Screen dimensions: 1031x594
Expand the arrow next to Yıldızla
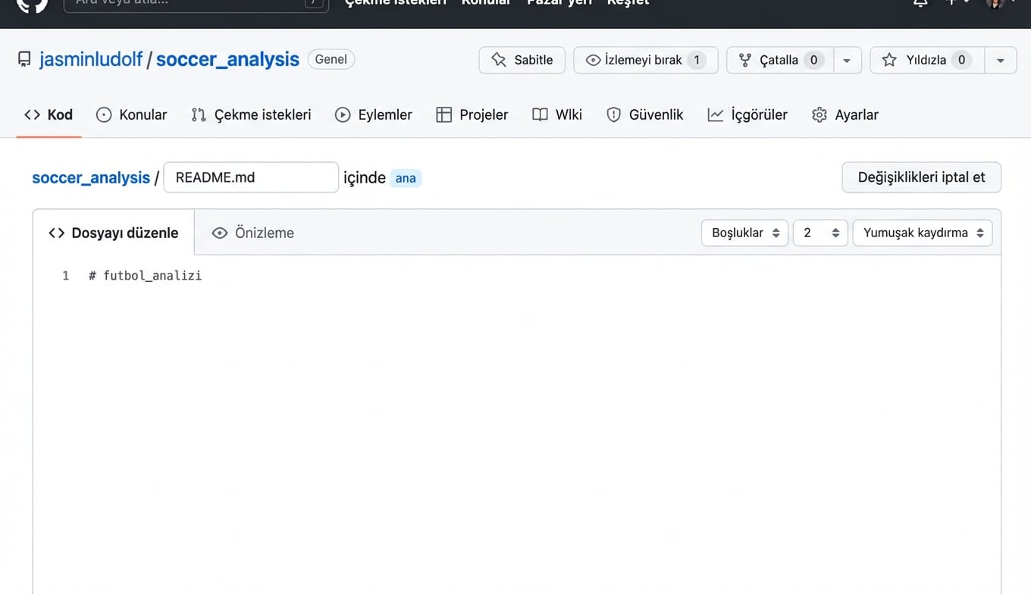pos(1001,59)
